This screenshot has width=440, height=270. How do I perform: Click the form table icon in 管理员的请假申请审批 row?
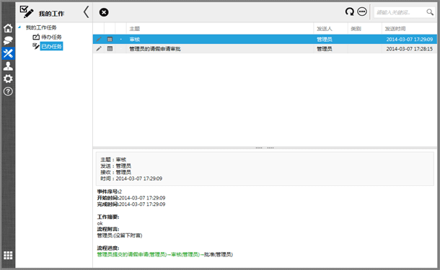click(x=110, y=49)
